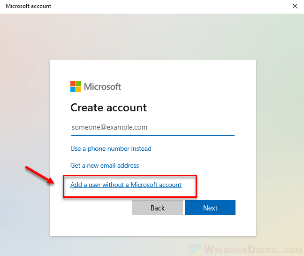Image resolution: width=304 pixels, height=256 pixels.
Task: Open 'Use a phone number instead' link
Action: click(111, 149)
